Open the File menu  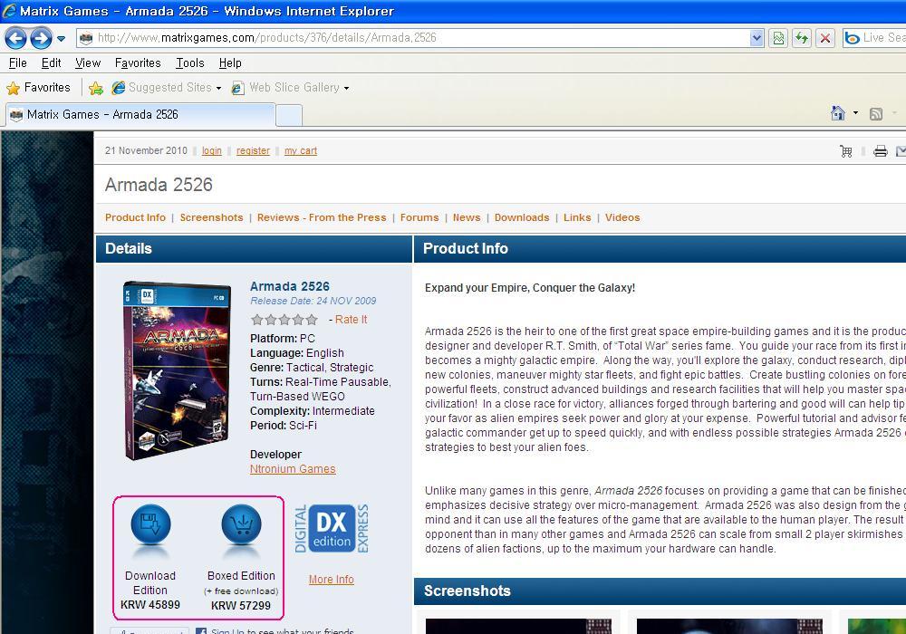click(18, 62)
